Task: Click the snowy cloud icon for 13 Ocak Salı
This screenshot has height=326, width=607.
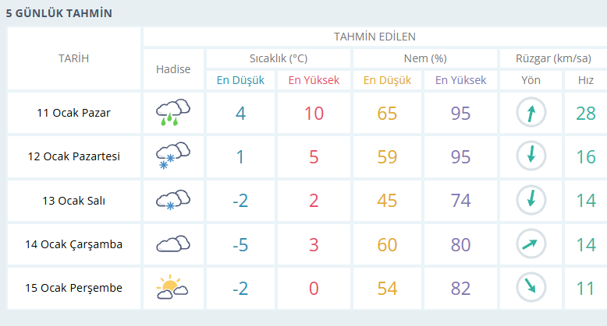Action: point(173,200)
